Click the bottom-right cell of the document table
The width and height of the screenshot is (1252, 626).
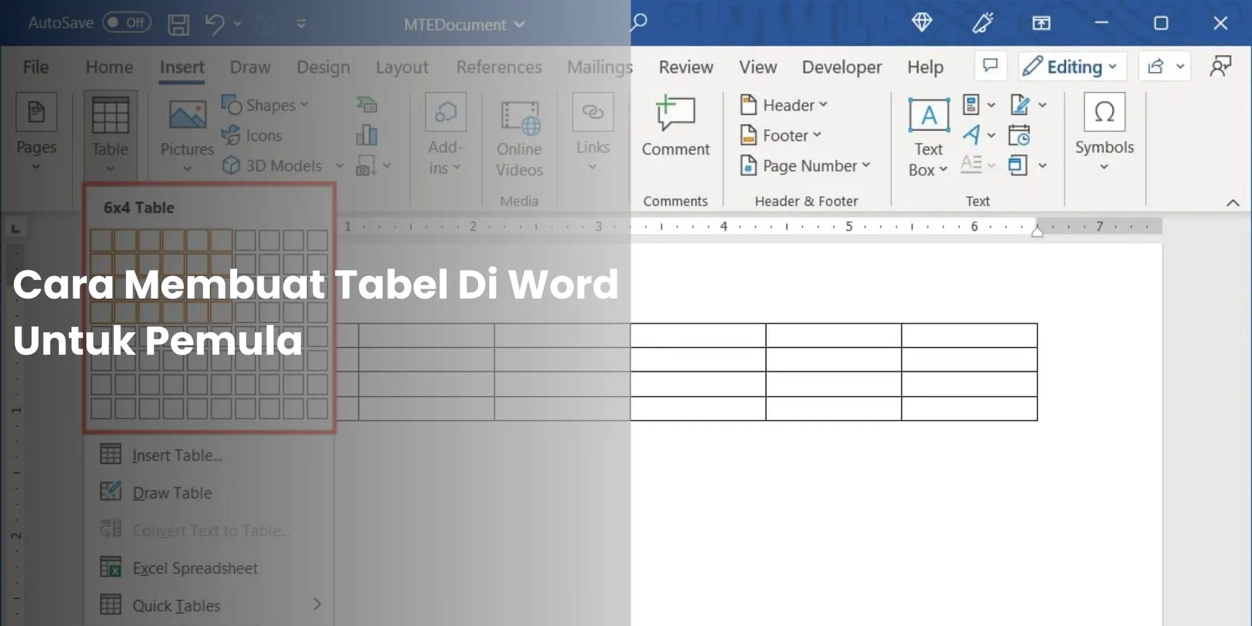970,409
